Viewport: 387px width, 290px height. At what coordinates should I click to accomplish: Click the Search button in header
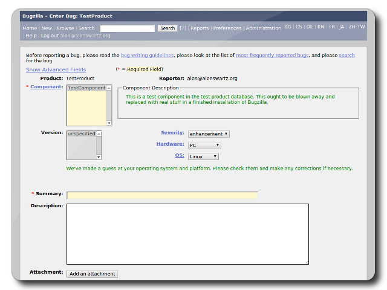[x=167, y=28]
